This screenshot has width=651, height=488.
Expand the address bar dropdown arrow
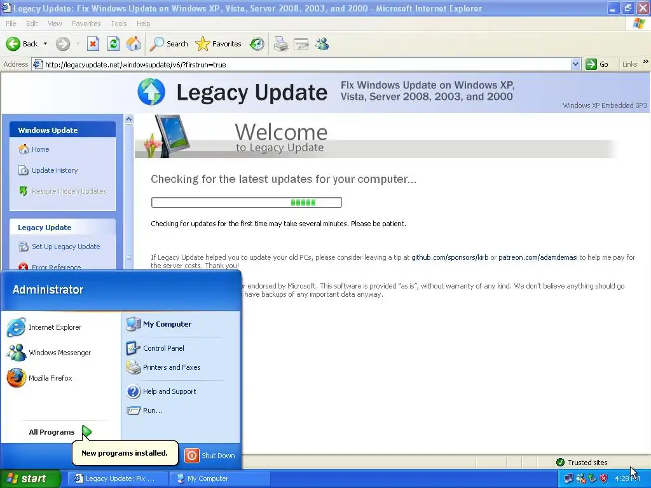point(575,64)
